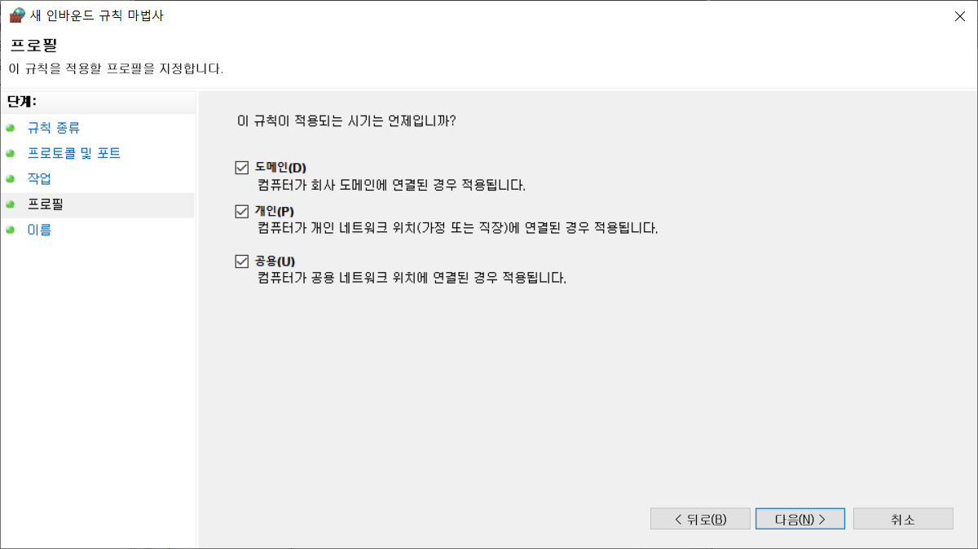Image resolution: width=978 pixels, height=549 pixels.
Task: Open the 이름 step link
Action: 39,230
